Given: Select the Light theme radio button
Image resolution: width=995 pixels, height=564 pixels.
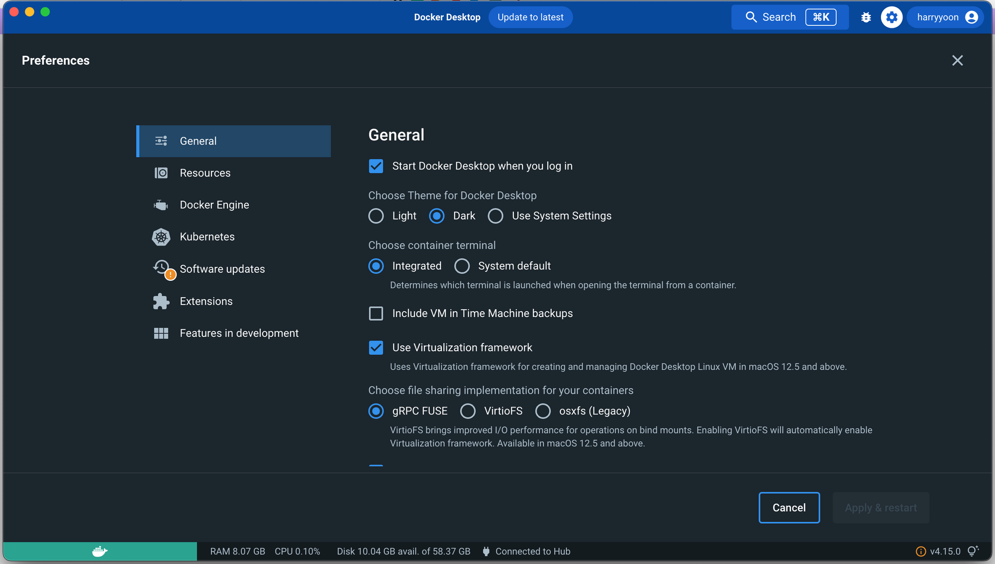Looking at the screenshot, I should click(376, 216).
